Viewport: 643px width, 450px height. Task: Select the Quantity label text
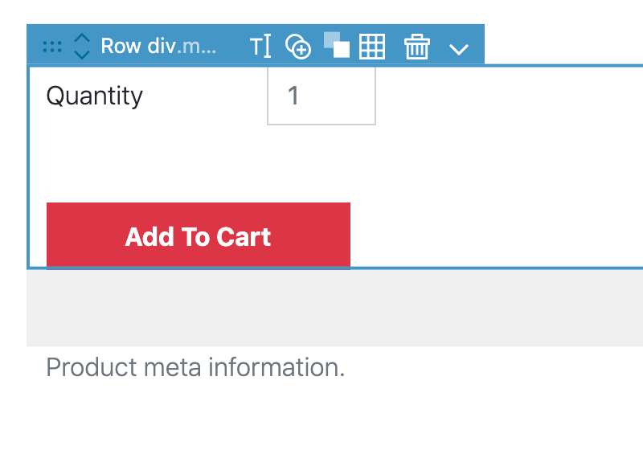95,96
